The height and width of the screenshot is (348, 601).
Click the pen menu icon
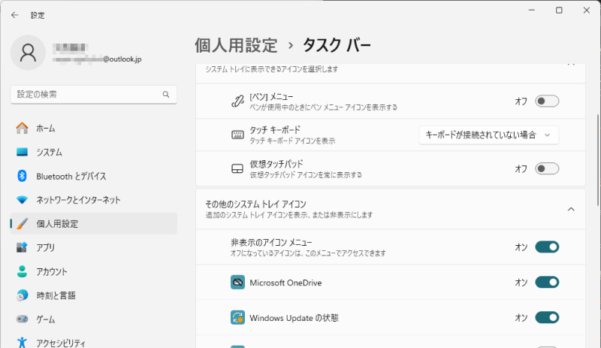tap(237, 101)
